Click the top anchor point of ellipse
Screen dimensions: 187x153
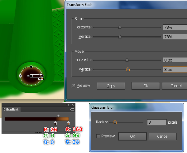point(31,67)
